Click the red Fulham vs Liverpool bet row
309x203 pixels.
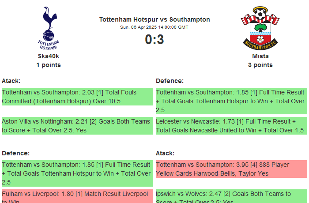[x=77, y=195]
